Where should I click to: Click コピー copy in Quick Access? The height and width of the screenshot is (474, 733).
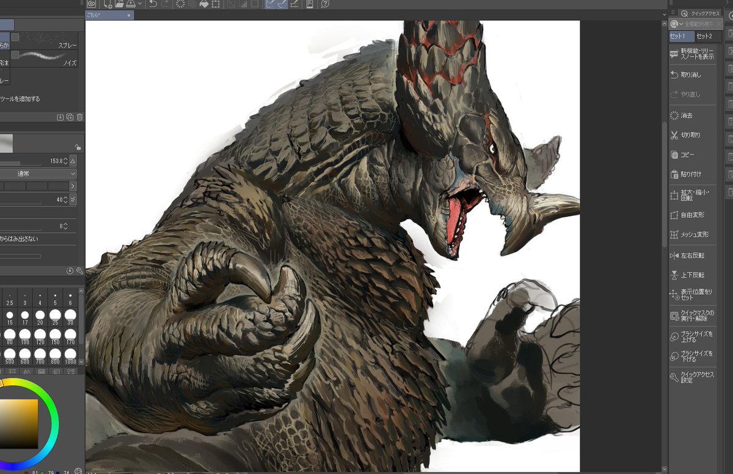[694, 155]
